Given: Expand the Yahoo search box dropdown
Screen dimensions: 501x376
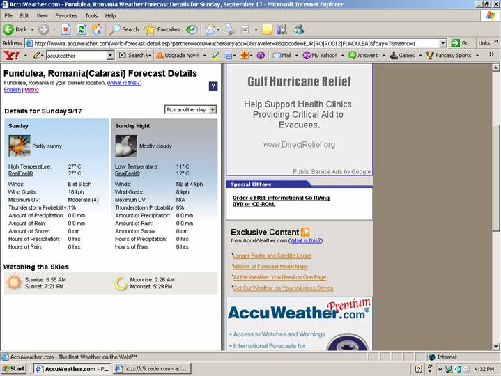Looking at the screenshot, I should click(x=110, y=56).
